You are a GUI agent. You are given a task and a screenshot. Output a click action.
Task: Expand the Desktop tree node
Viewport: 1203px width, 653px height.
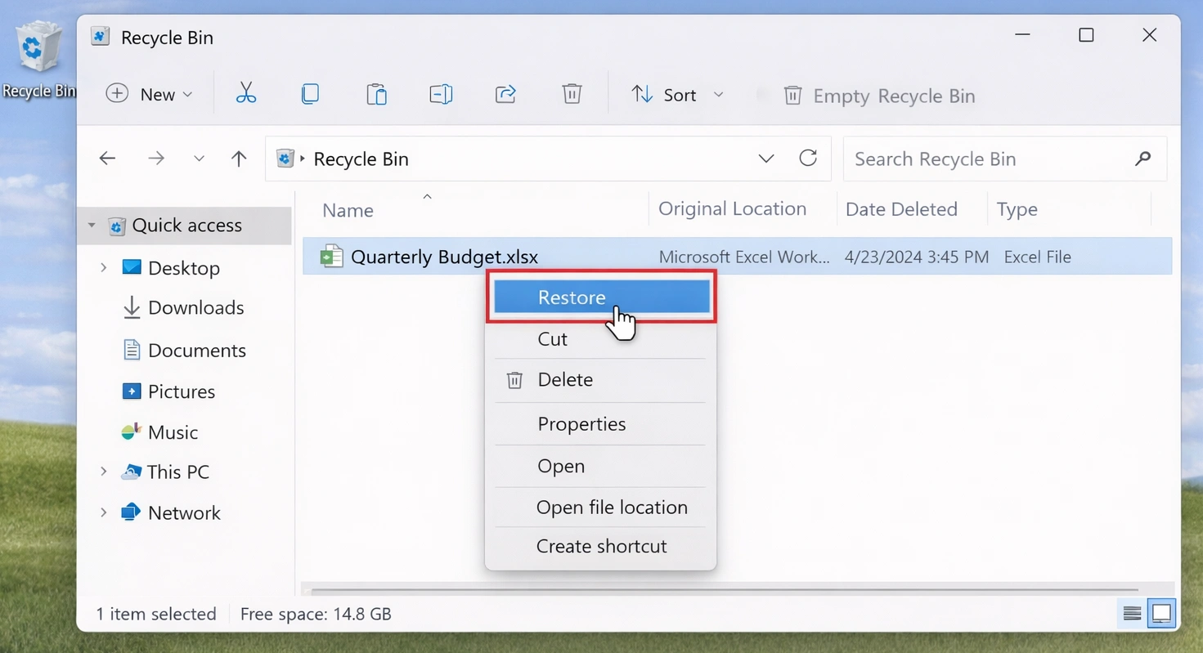pyautogui.click(x=103, y=267)
